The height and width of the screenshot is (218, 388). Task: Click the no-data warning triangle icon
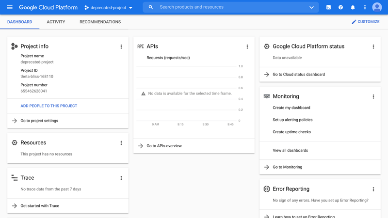pos(143,93)
